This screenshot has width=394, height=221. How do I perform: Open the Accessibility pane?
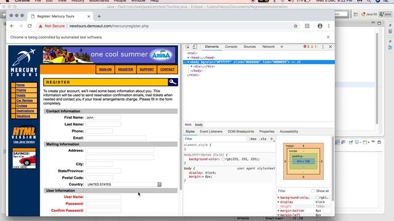coord(289,131)
